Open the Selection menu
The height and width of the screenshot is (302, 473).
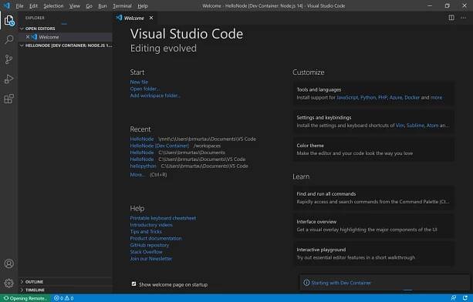point(53,5)
